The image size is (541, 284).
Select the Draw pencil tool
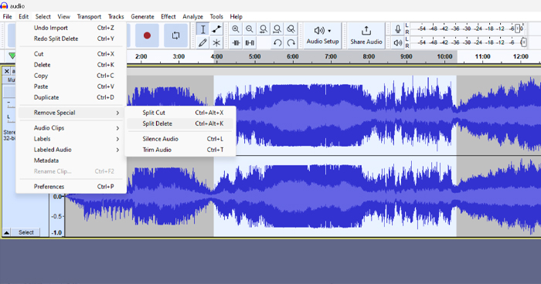pos(202,42)
